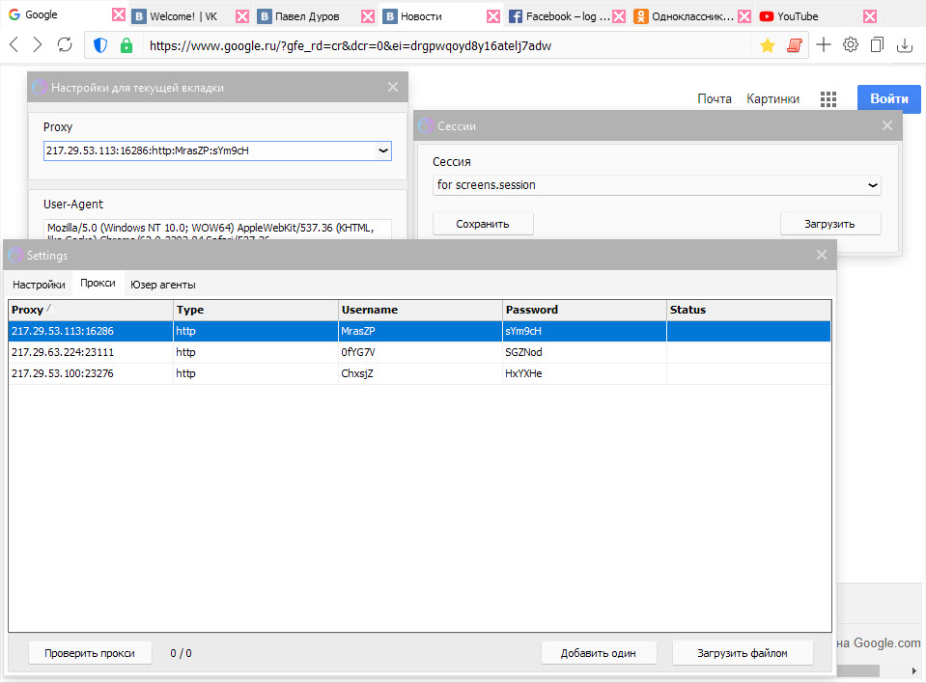The image size is (926, 683).
Task: Click the yellow star bookmark icon
Action: pyautogui.click(x=768, y=45)
